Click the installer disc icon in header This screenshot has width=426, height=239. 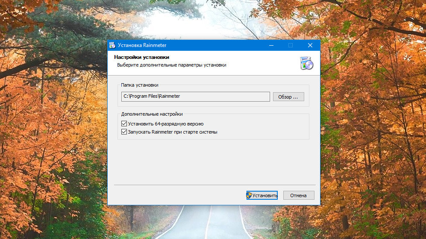[306, 63]
